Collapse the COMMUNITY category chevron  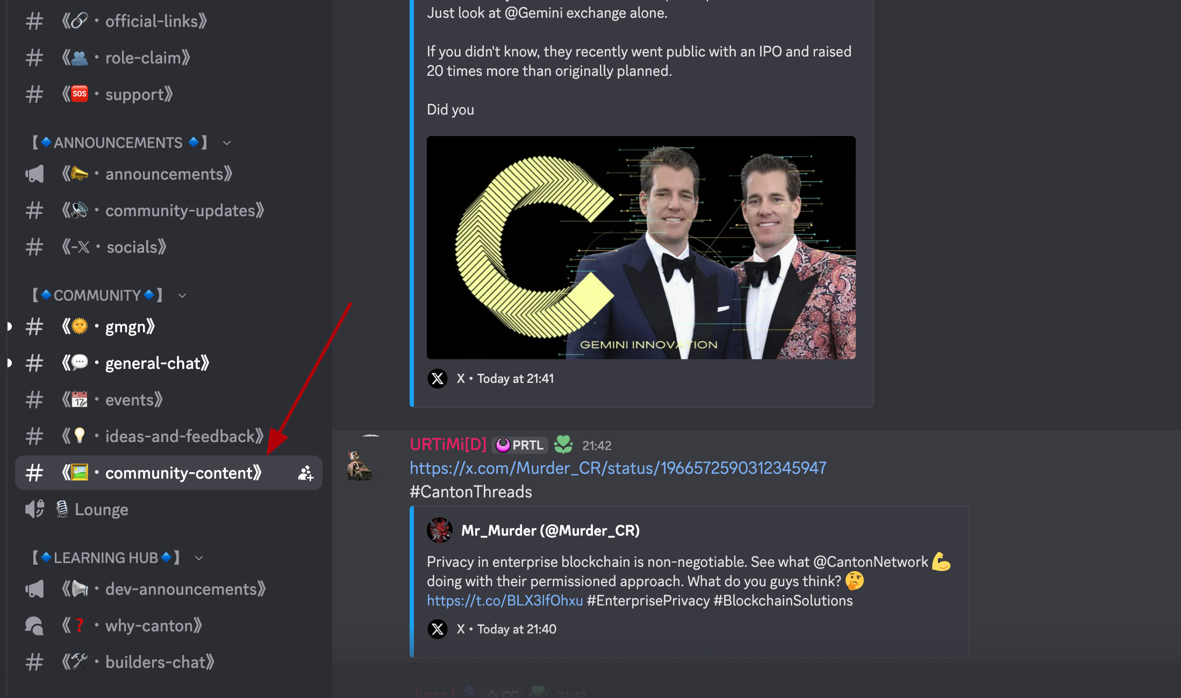click(x=182, y=296)
